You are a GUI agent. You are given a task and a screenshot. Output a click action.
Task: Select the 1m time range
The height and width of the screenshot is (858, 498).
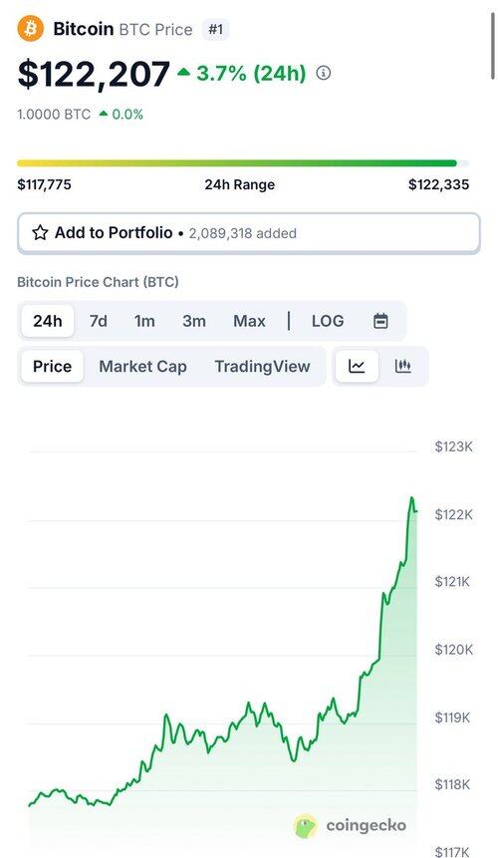pyautogui.click(x=144, y=321)
